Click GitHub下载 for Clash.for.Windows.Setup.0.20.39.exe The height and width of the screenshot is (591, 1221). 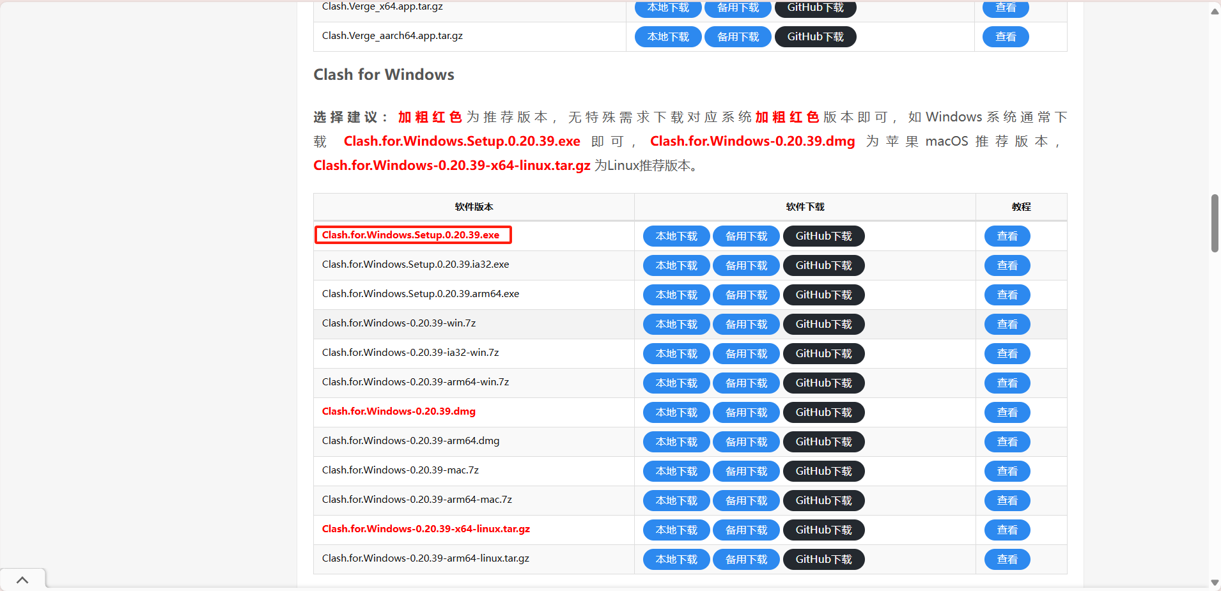coord(823,236)
